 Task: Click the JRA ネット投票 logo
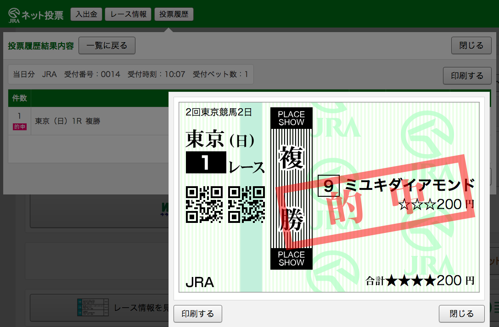[36, 15]
